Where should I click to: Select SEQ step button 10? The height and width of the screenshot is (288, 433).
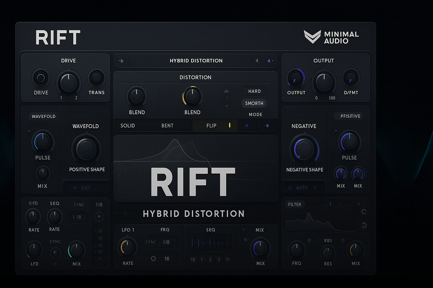[x=227, y=259]
